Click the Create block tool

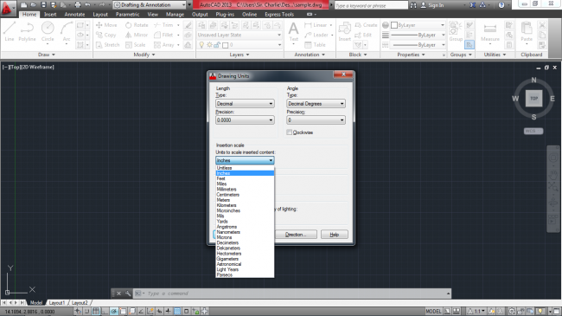[366, 25]
